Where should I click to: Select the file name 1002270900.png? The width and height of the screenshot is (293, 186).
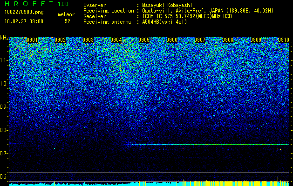(24, 13)
